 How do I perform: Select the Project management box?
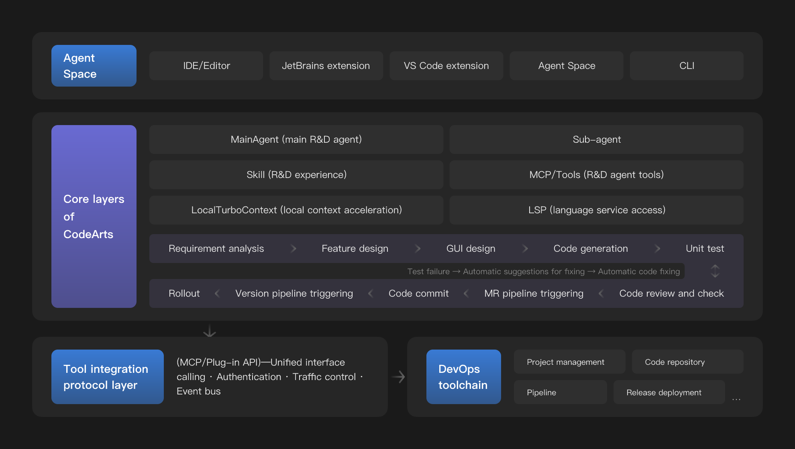coord(570,362)
